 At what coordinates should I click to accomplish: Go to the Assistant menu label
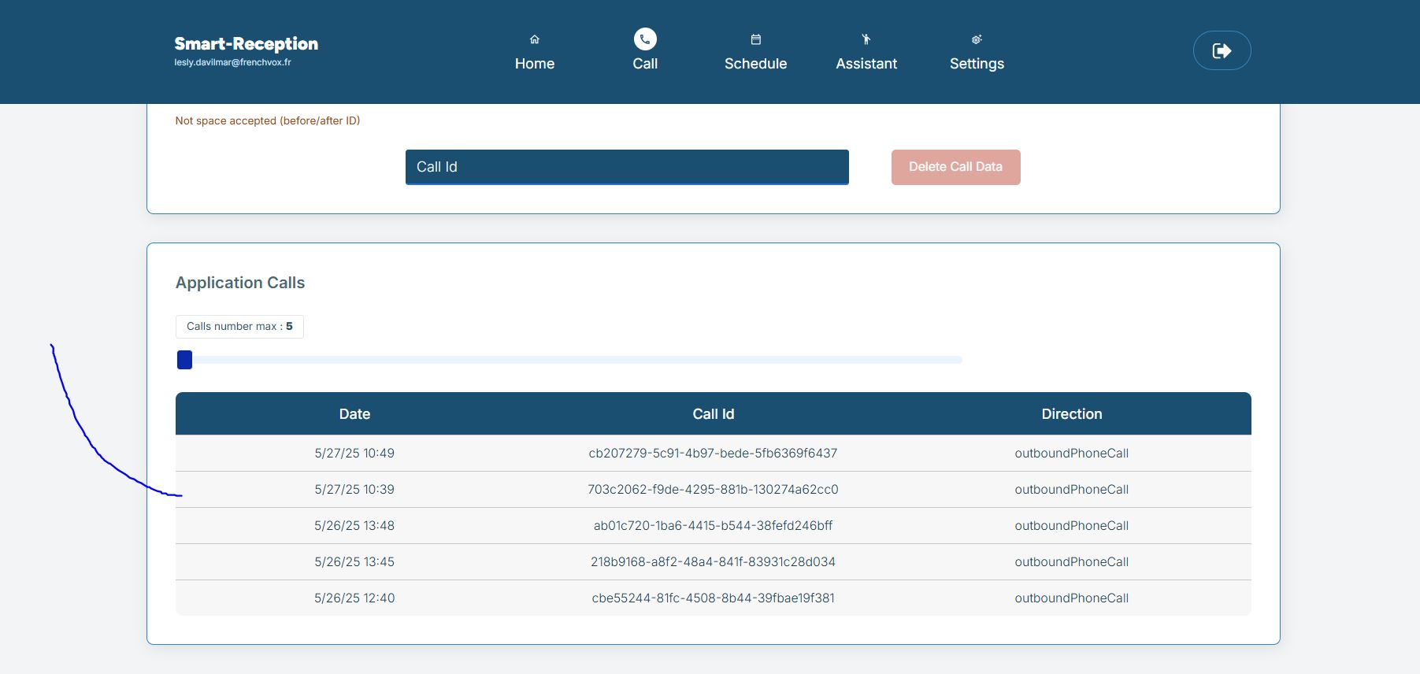[x=866, y=64]
